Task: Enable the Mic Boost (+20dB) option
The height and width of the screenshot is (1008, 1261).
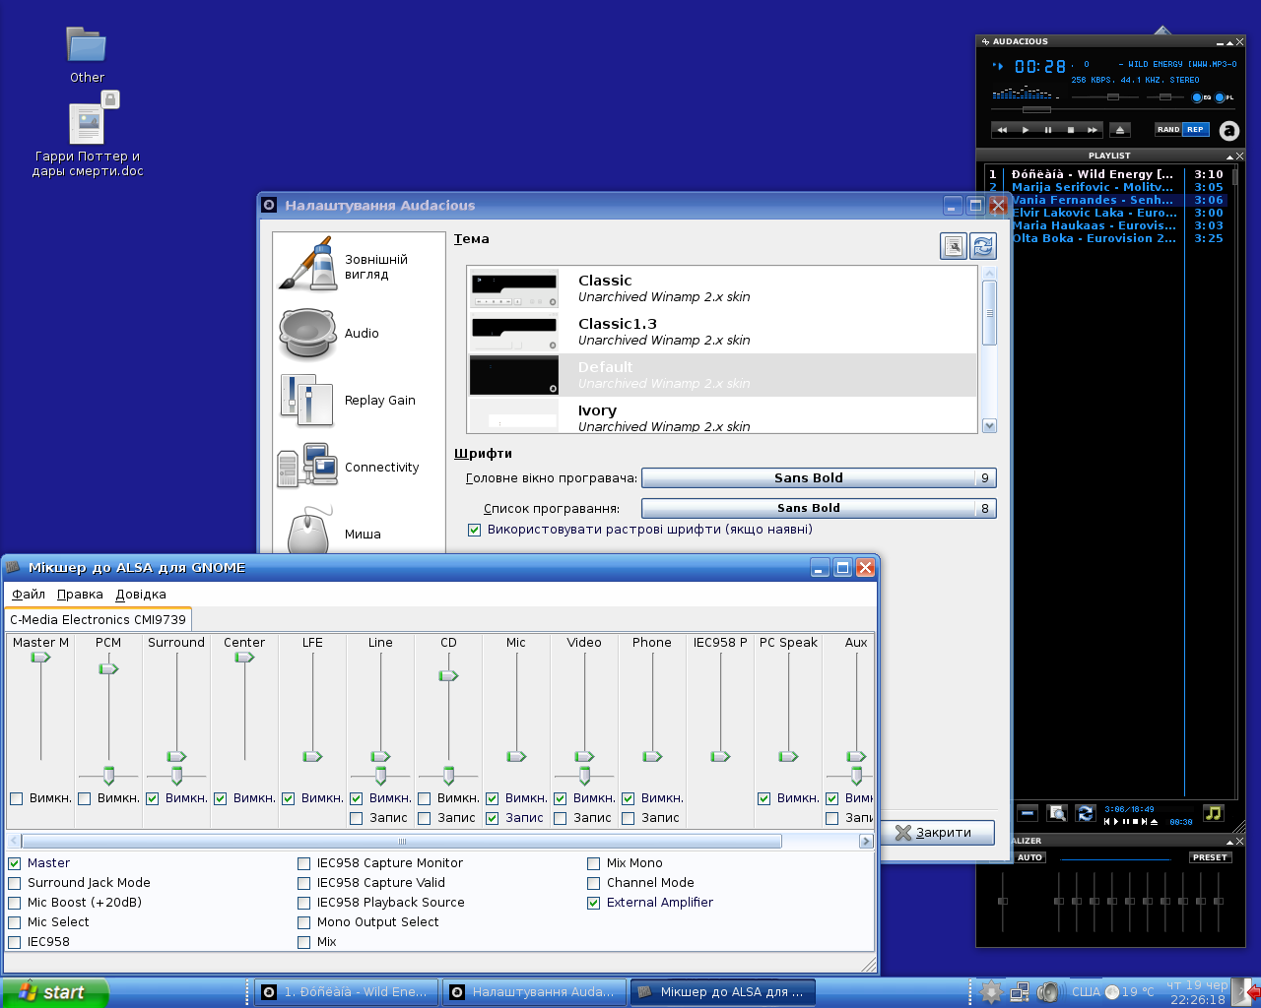Action: pos(14,903)
